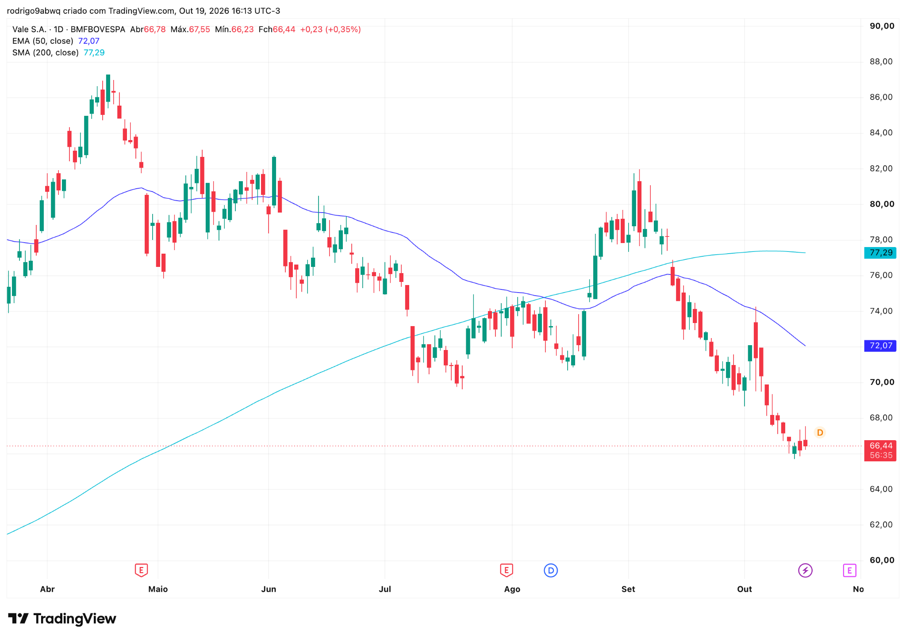The image size is (906, 639).
Task: Click the Abr label on time axis
Action: click(47, 589)
